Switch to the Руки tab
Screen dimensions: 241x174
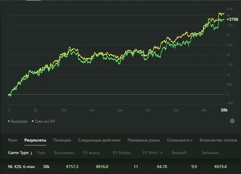13,140
